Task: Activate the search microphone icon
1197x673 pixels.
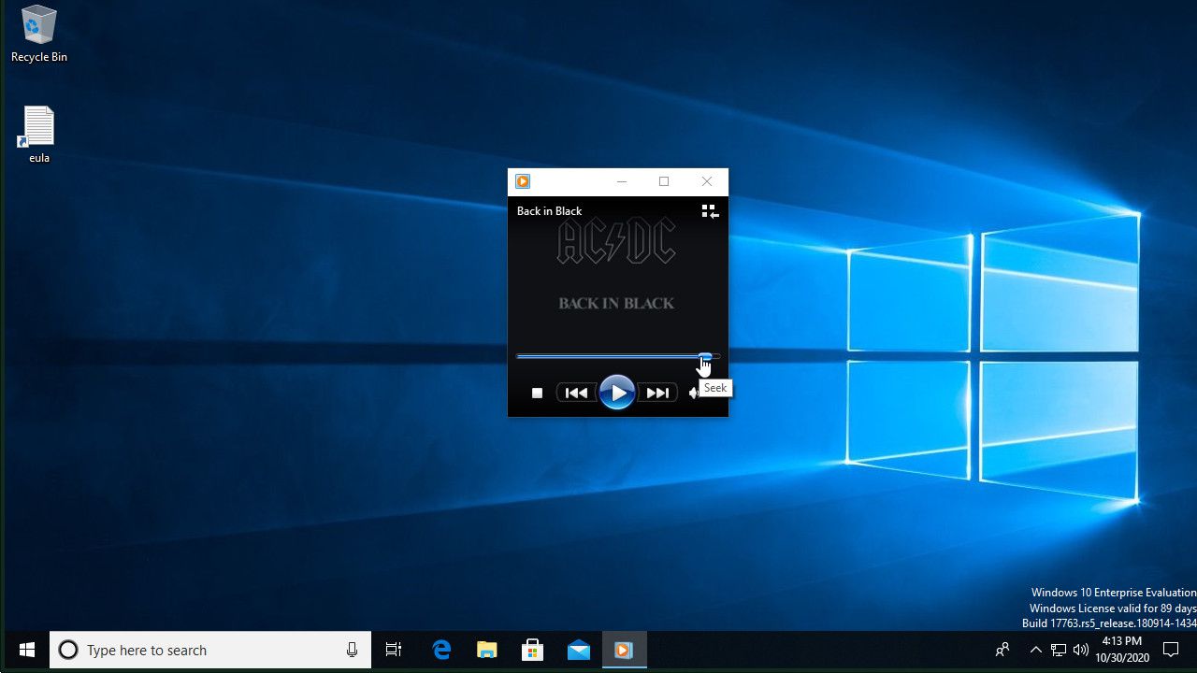Action: [x=352, y=650]
